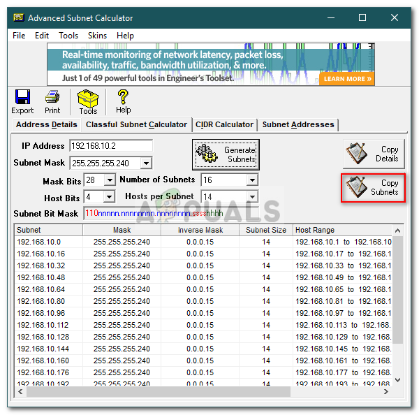Switch to the Address Details tab
The width and height of the screenshot is (419, 415).
click(47, 124)
